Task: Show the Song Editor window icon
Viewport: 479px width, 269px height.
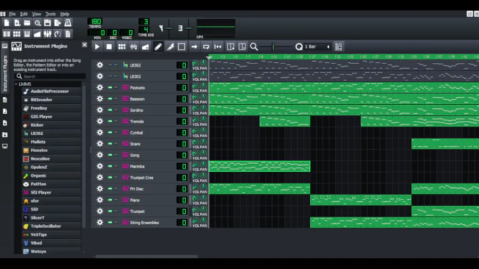Action: click(6, 34)
